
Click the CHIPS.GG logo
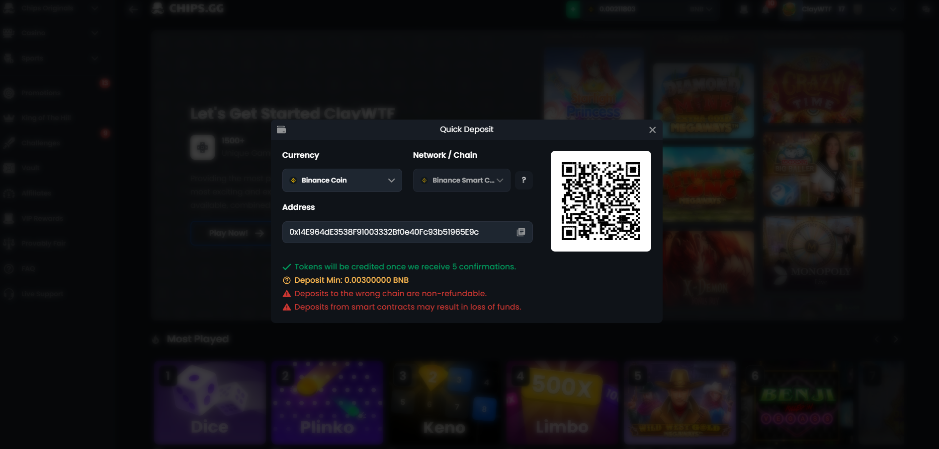coord(188,8)
